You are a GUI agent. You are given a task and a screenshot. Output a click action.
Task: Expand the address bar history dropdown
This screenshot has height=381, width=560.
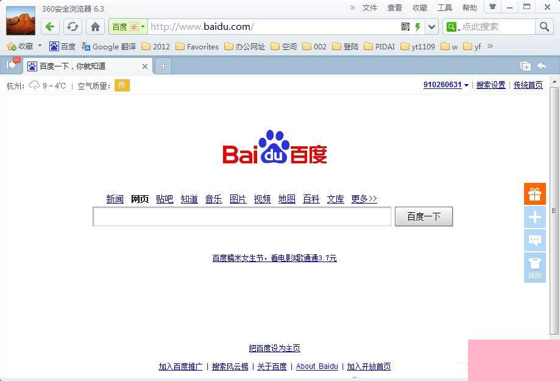point(432,27)
